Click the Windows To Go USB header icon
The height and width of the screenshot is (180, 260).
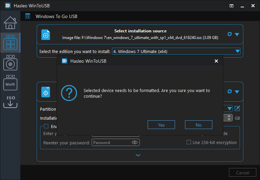28,16
